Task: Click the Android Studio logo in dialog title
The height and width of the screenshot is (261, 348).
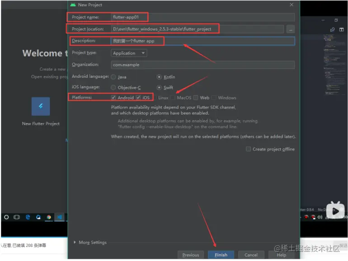Action: (x=73, y=5)
